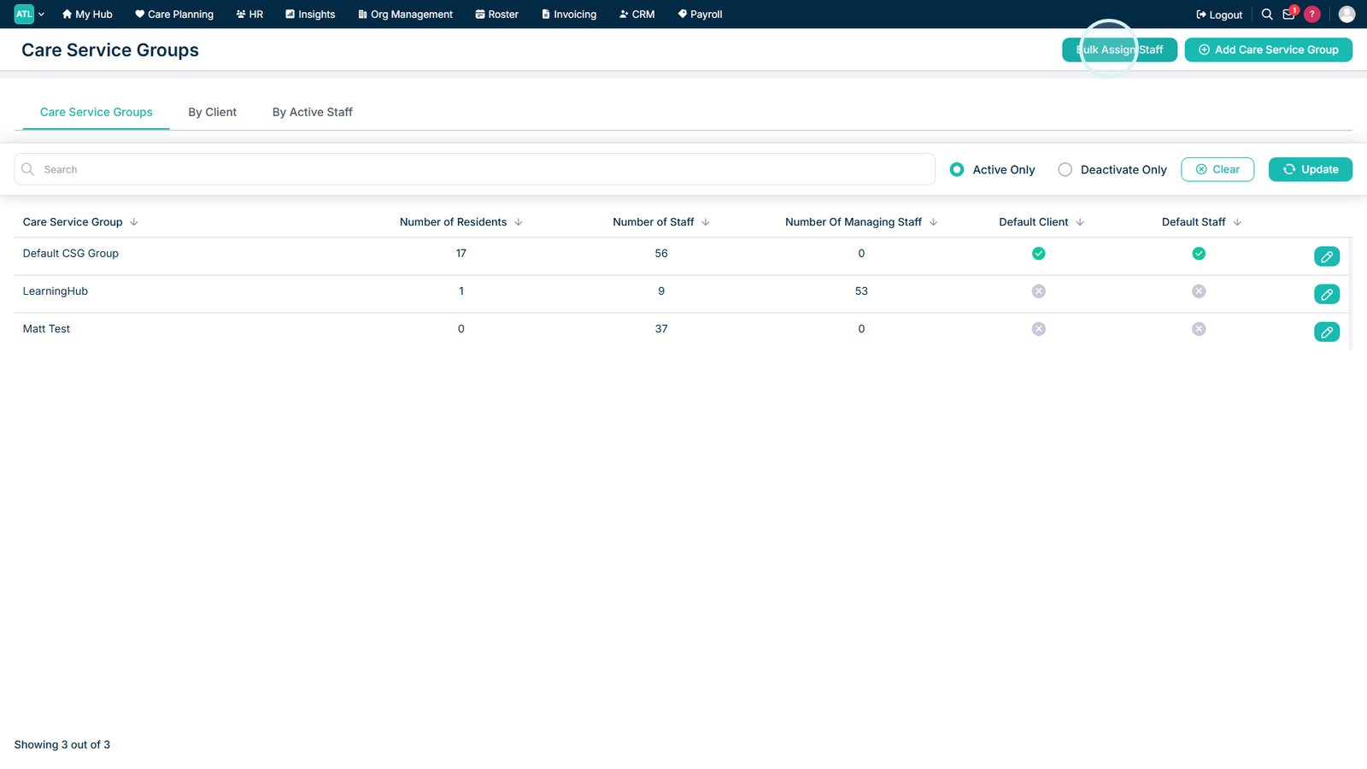Click the Update button

tap(1311, 169)
